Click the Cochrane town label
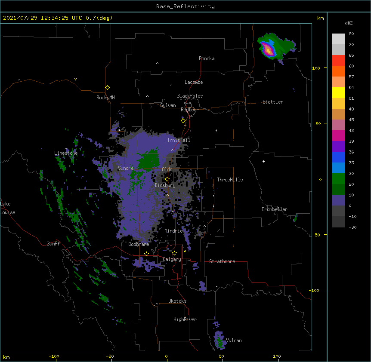371x362 pixels. [x=139, y=244]
